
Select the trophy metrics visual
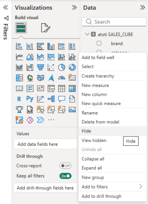19,110
